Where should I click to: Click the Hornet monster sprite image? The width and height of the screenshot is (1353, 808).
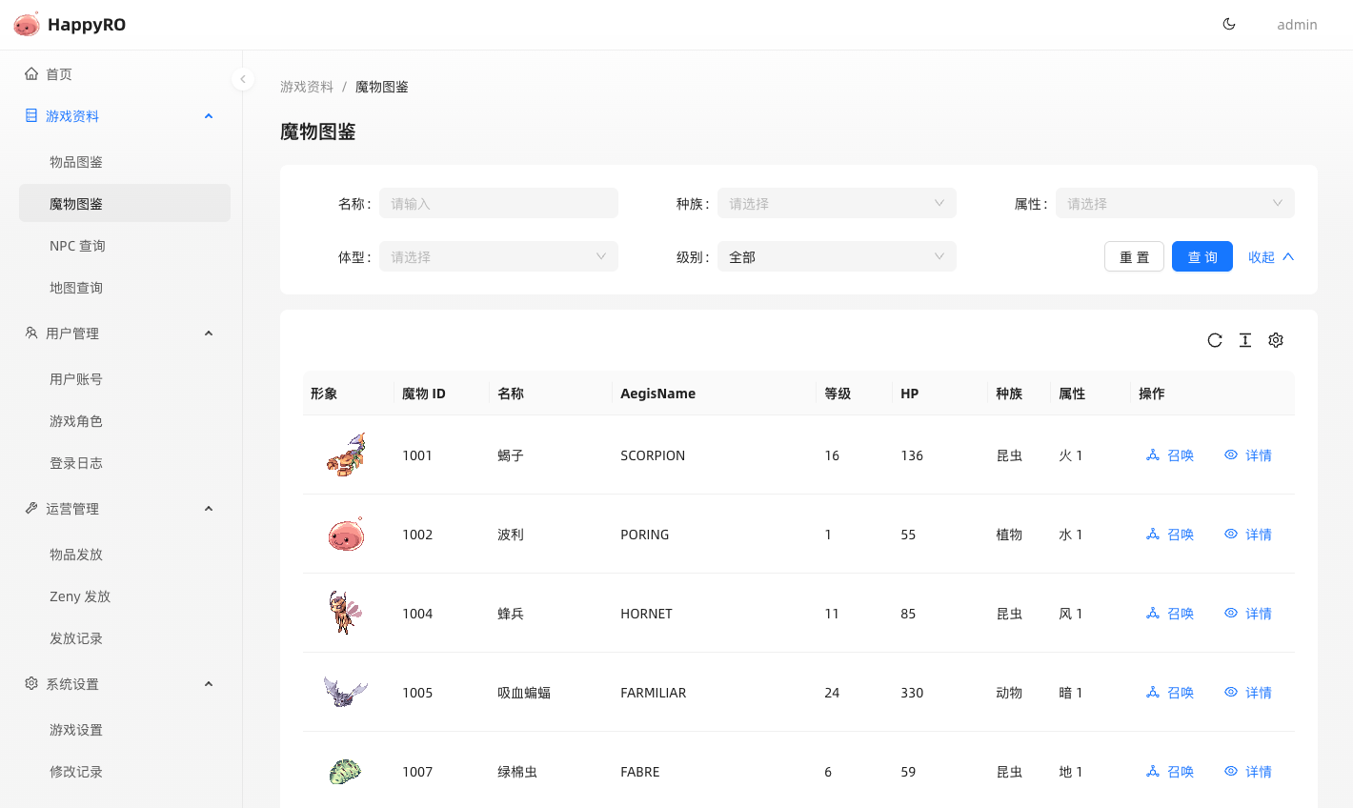346,613
